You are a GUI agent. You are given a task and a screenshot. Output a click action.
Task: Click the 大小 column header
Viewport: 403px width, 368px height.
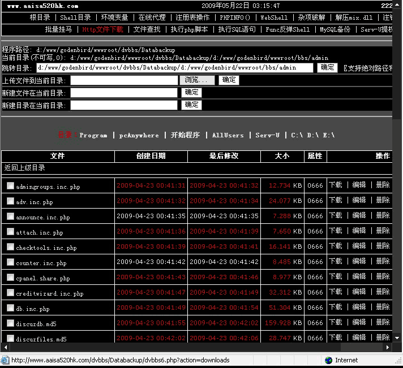(x=282, y=156)
